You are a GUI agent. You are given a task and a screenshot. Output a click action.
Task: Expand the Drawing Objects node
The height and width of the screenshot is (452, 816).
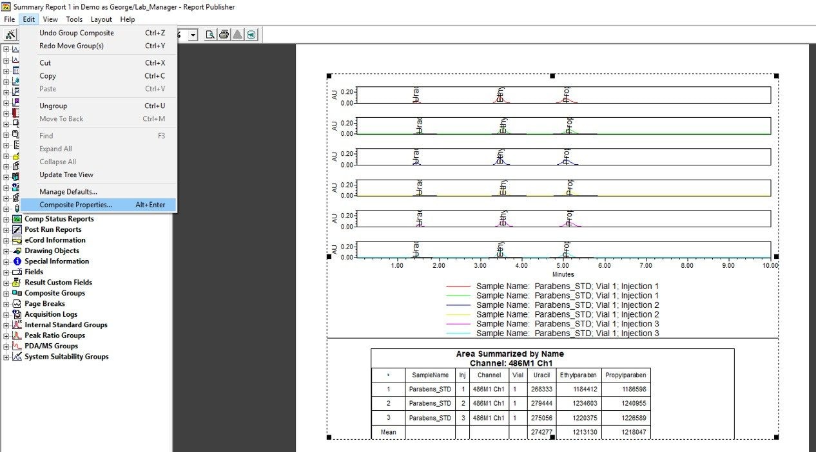6,251
